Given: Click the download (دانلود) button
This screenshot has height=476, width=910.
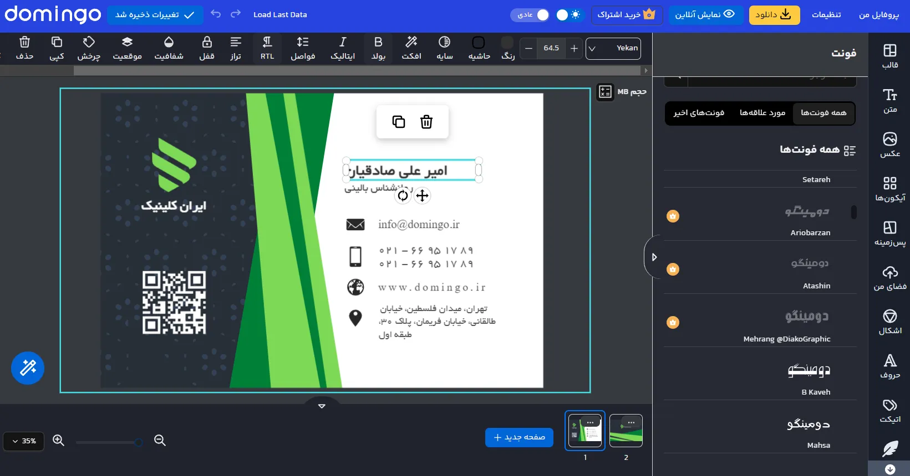Looking at the screenshot, I should [774, 15].
